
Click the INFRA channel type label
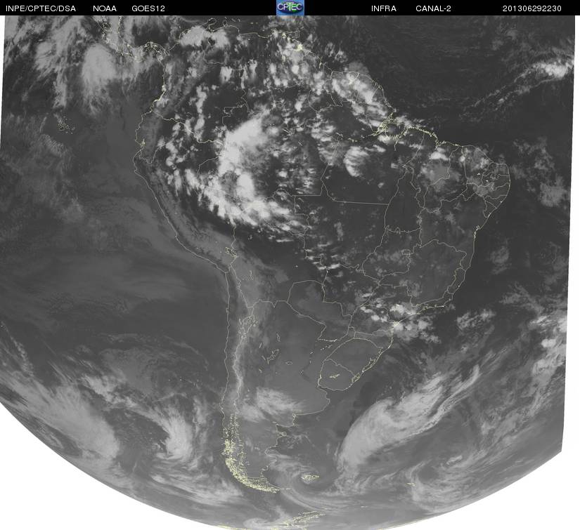coord(384,8)
